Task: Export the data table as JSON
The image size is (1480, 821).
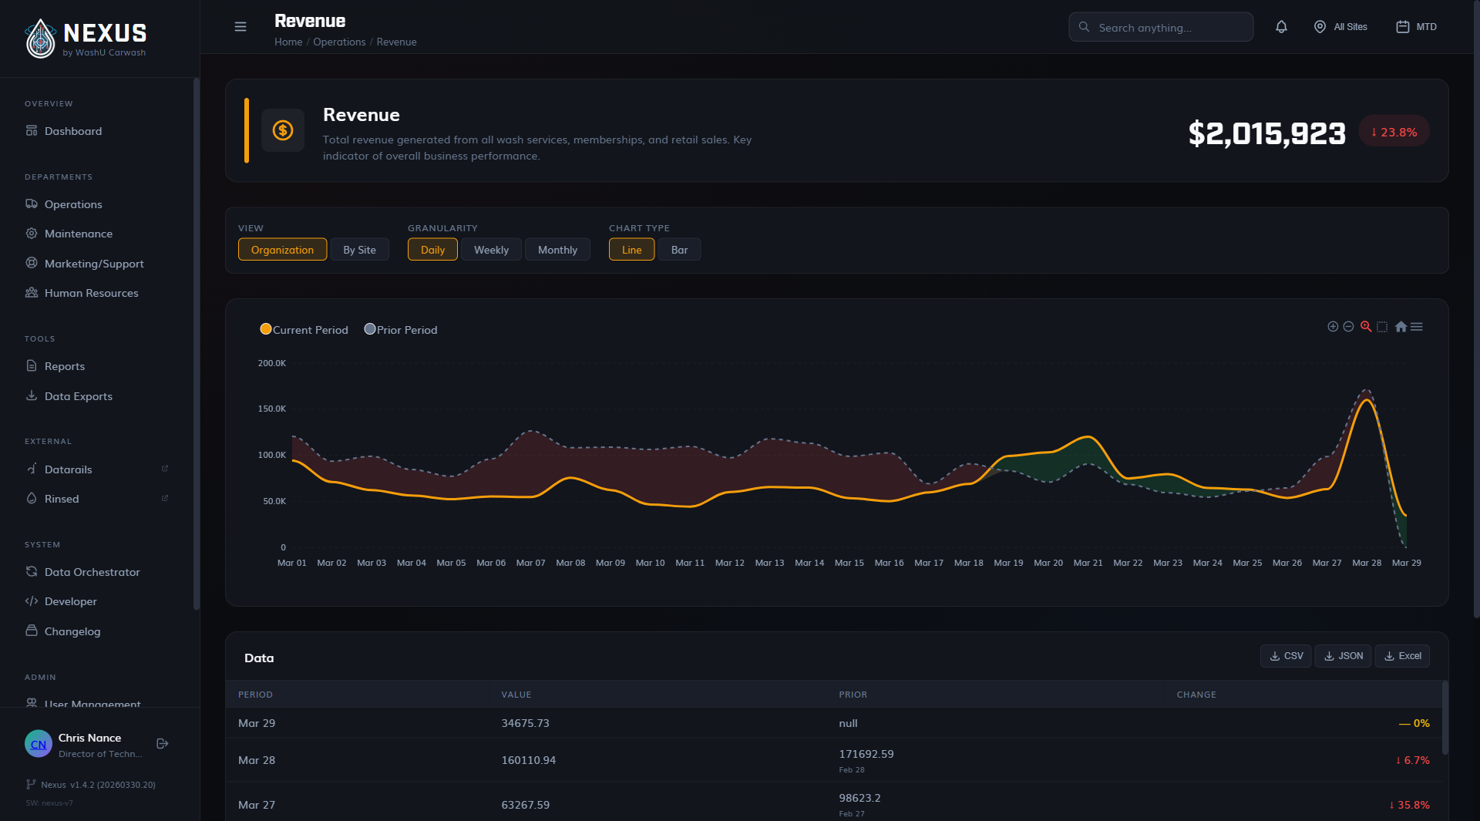Action: coord(1343,656)
